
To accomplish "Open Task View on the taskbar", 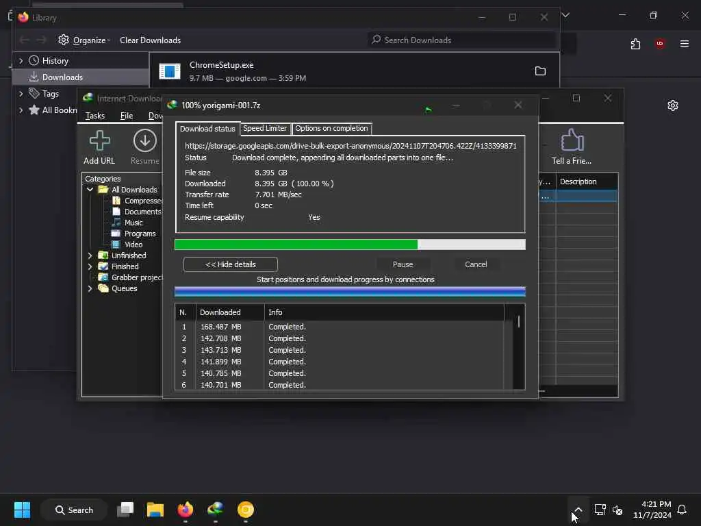I will (125, 510).
